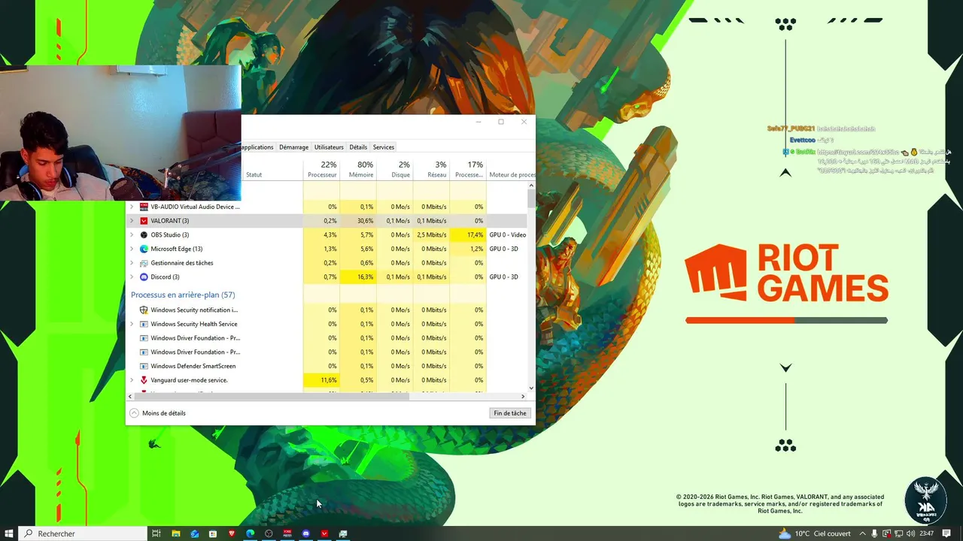Screen dimensions: 963x541
Task: Open Outlook from the taskbar
Action: 194,533
